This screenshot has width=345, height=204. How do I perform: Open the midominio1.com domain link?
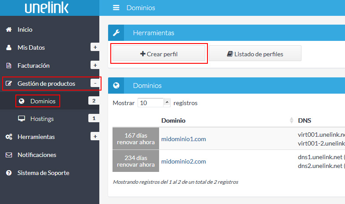click(183, 139)
